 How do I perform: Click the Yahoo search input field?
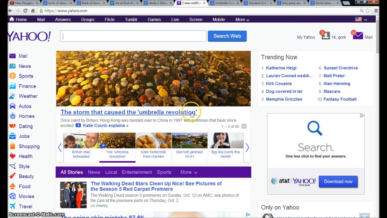tap(133, 36)
